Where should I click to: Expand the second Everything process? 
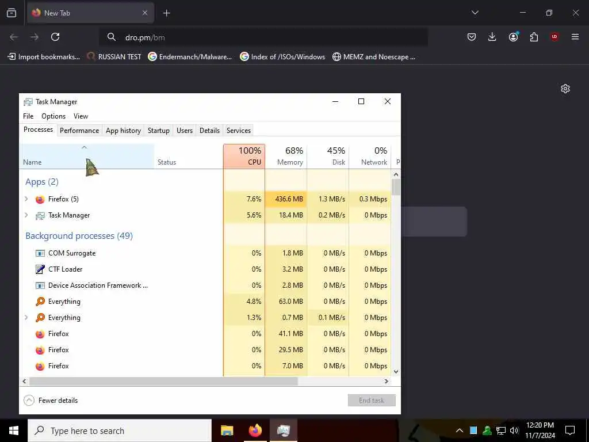click(26, 318)
